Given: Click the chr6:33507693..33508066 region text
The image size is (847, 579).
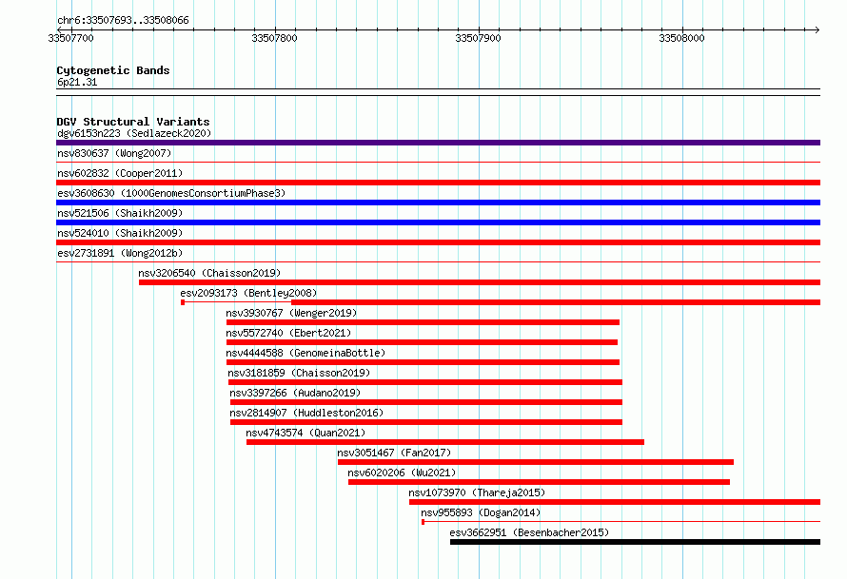Looking at the screenshot, I should 123,20.
